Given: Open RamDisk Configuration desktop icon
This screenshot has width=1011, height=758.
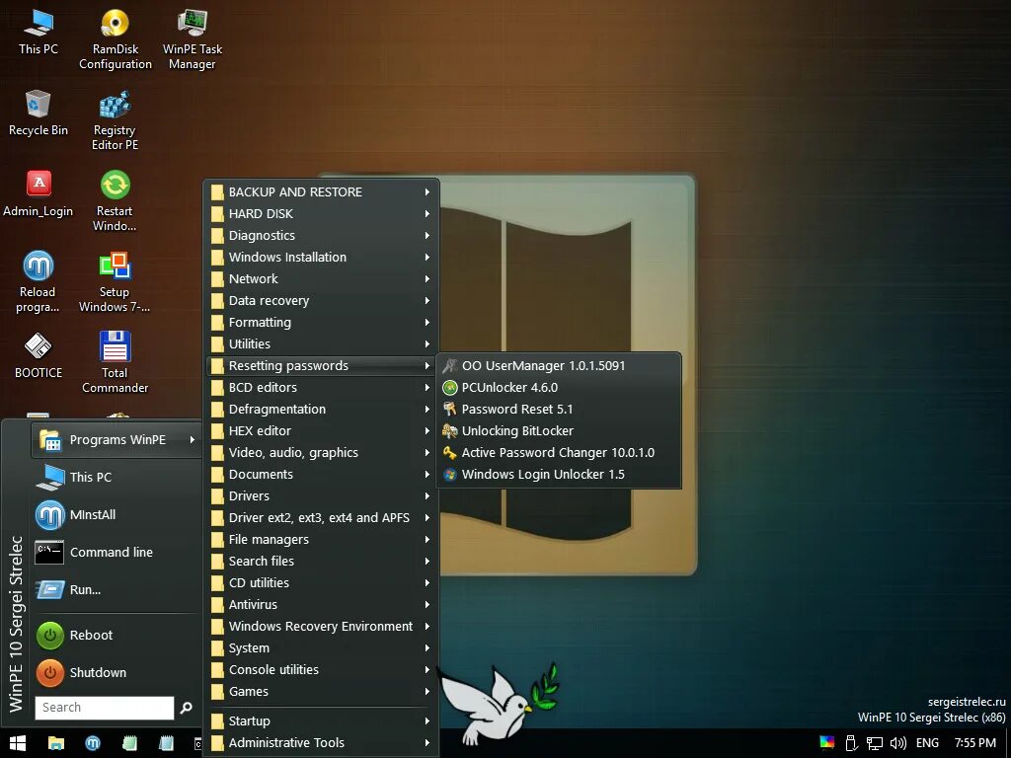Looking at the screenshot, I should [x=116, y=38].
